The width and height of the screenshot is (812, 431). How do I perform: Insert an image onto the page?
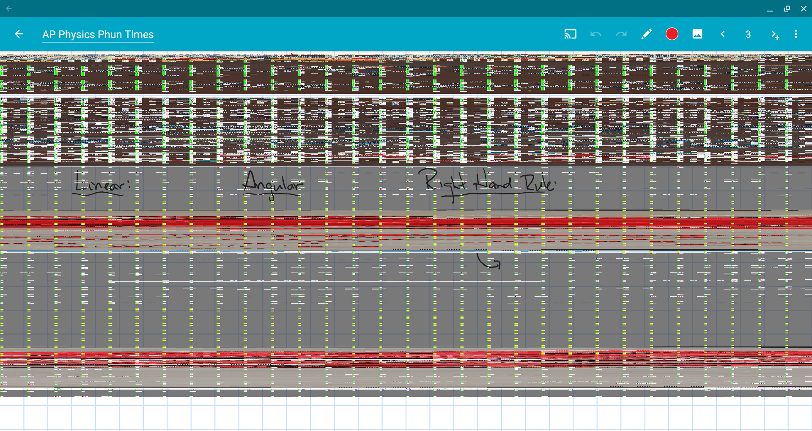pos(697,34)
